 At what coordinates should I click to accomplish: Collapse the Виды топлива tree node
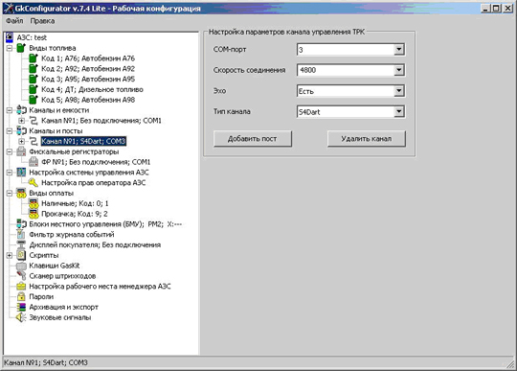coord(10,48)
